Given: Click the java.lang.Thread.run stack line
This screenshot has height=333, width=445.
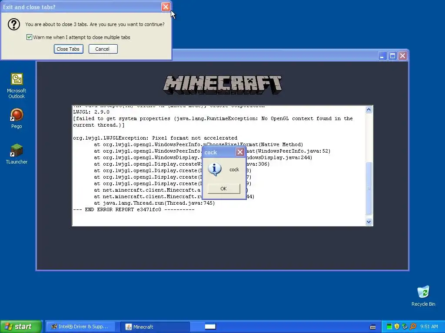Looking at the screenshot, I should coord(154,203).
